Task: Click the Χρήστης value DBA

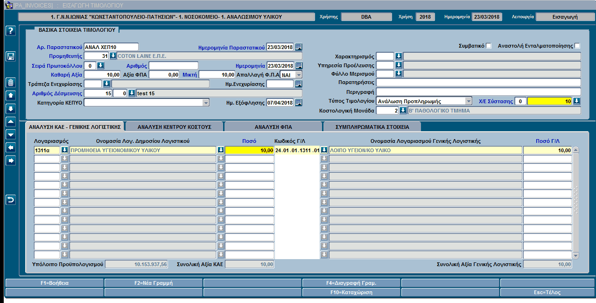Action: tap(367, 17)
